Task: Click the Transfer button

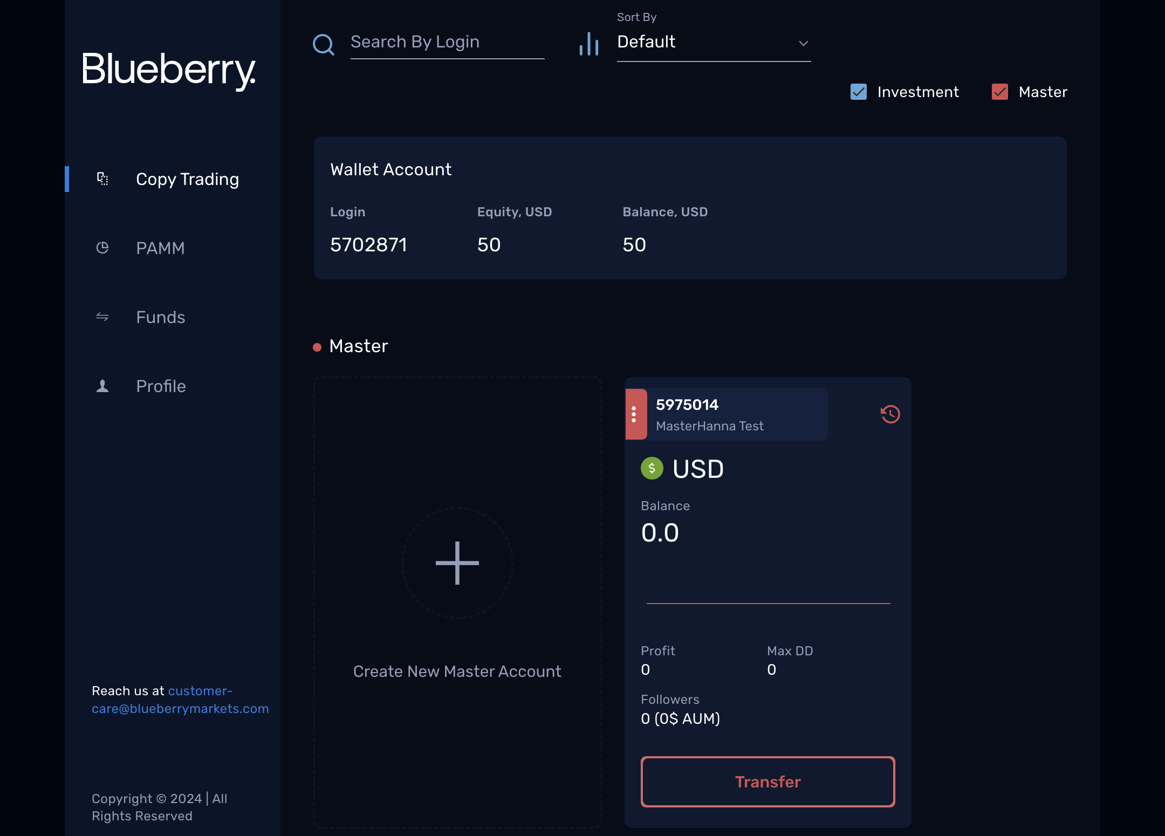Action: pyautogui.click(x=768, y=782)
